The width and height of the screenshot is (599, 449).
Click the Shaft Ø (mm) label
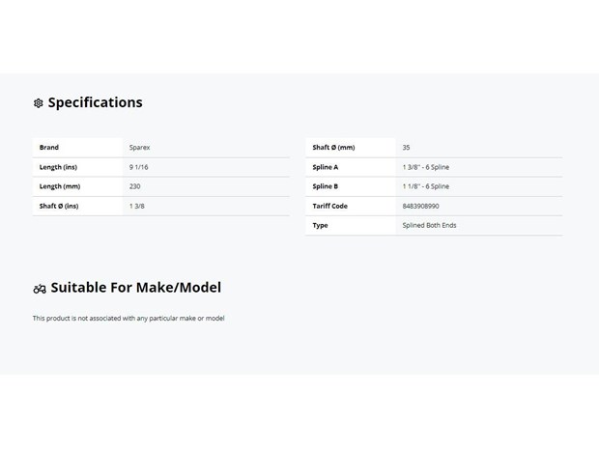(333, 148)
